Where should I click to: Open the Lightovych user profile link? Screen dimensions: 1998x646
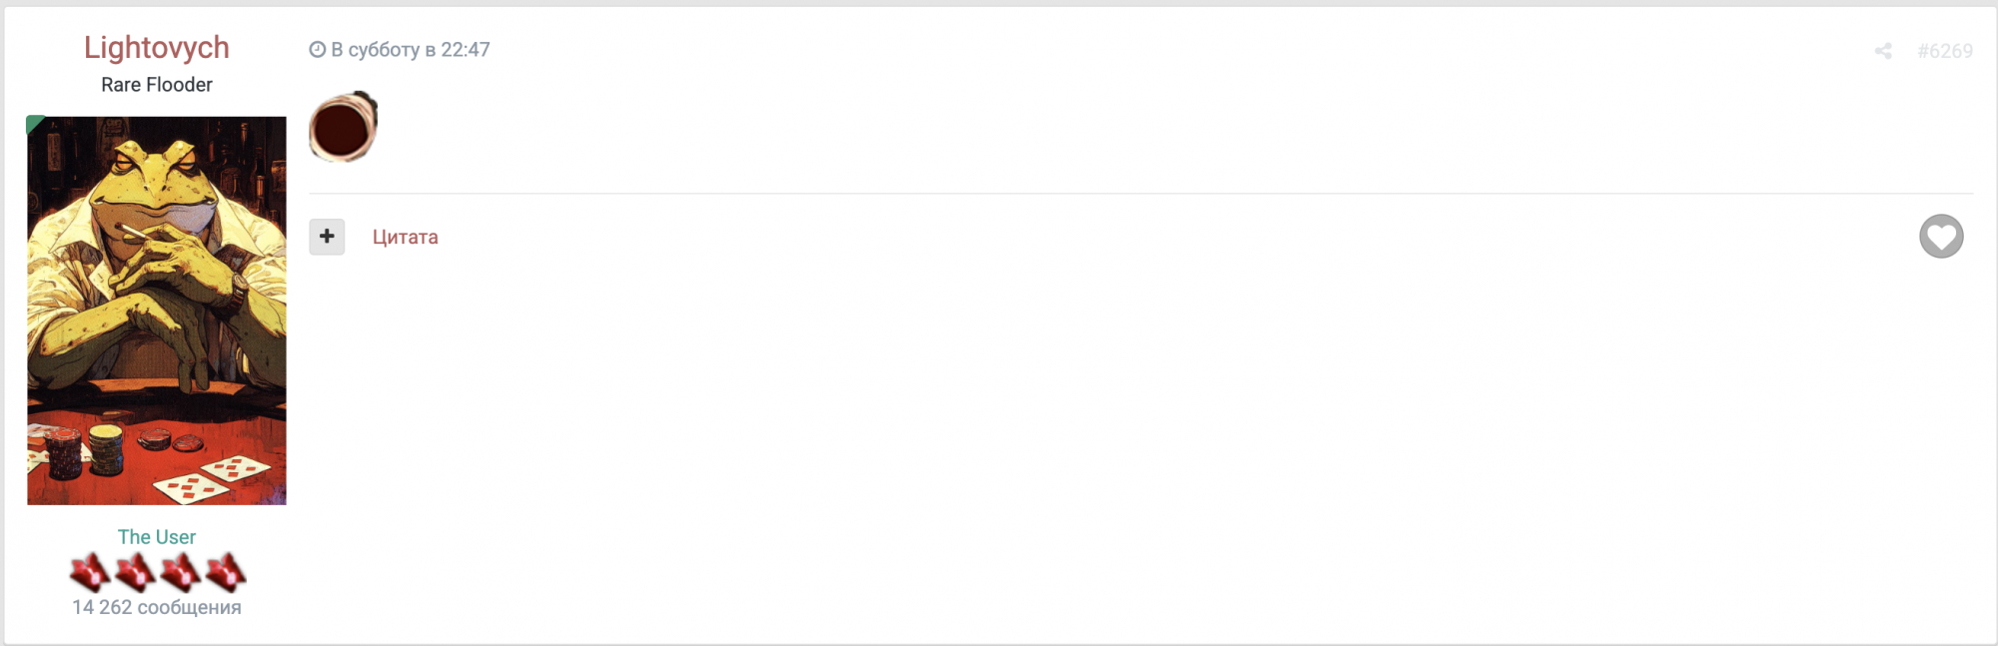157,48
